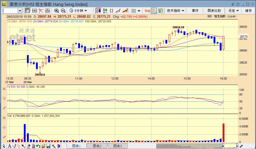Click the green download arrow icon
256x149 pixels.
click(160, 11)
